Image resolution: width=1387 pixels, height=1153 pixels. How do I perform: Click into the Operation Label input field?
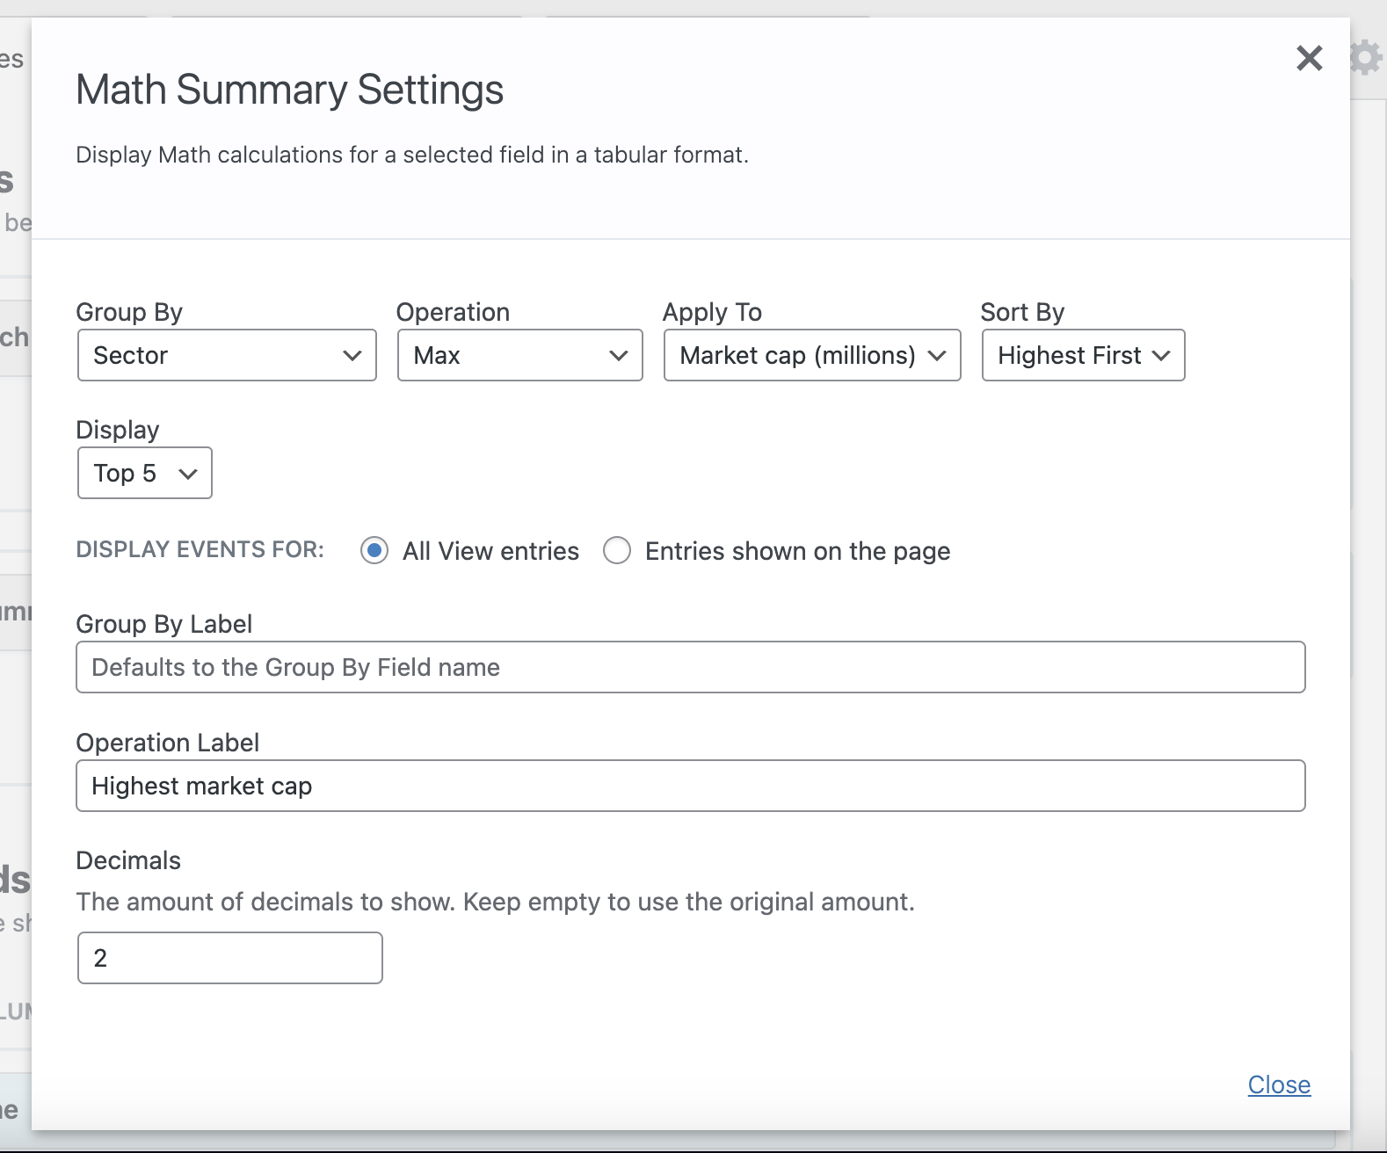(x=690, y=787)
